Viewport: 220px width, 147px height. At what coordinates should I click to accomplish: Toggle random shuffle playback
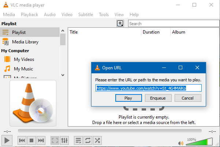click(97, 140)
